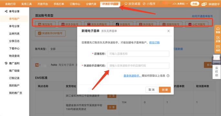221x116 pixels.
Task: Add a 快递助手ERP账号 account
Action: [x=50, y=33]
